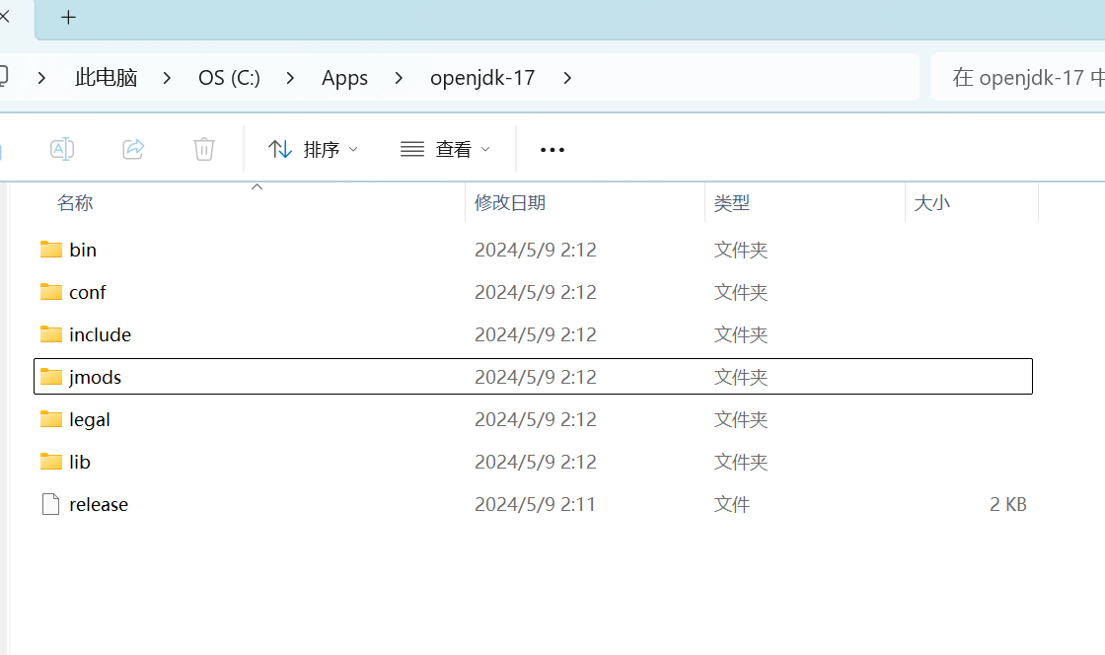The image size is (1105, 655).
Task: Select the release file icon
Action: click(50, 504)
